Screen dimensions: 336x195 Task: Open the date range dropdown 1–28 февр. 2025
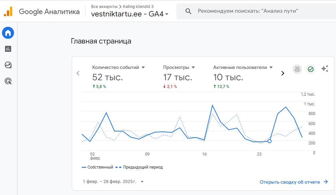(113, 182)
